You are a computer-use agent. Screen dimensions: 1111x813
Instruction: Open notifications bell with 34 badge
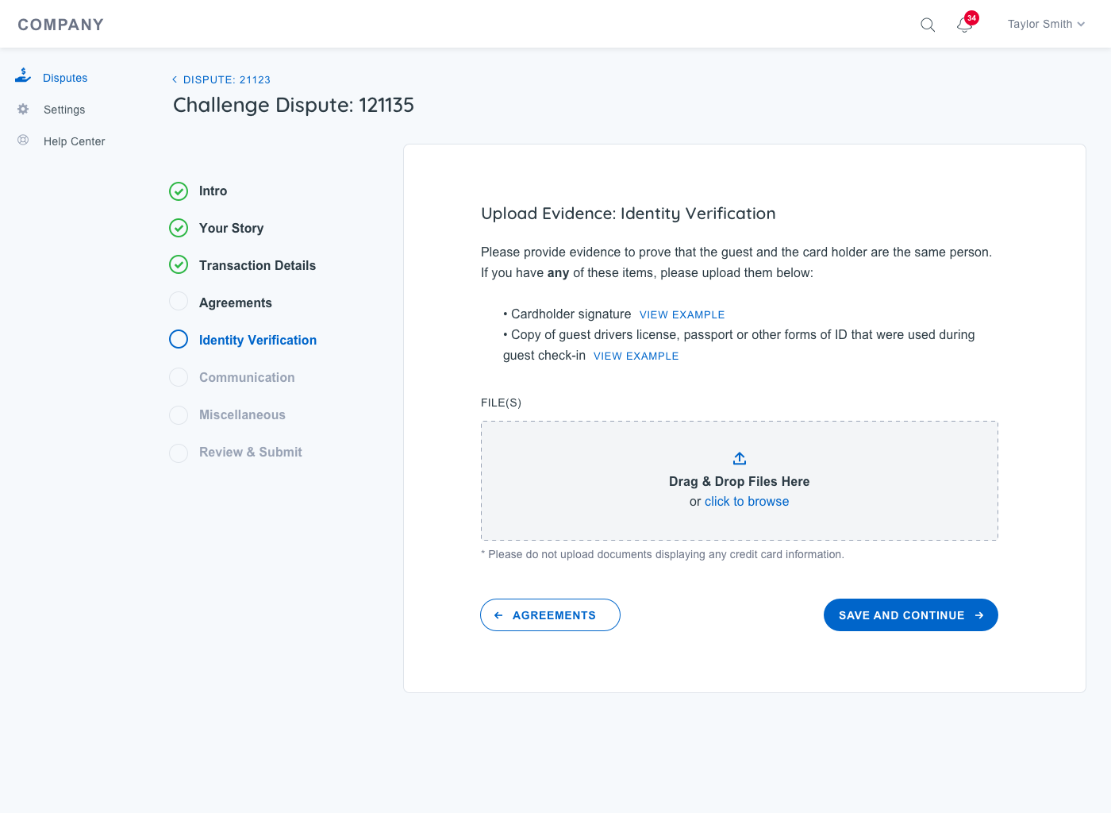[x=964, y=25]
